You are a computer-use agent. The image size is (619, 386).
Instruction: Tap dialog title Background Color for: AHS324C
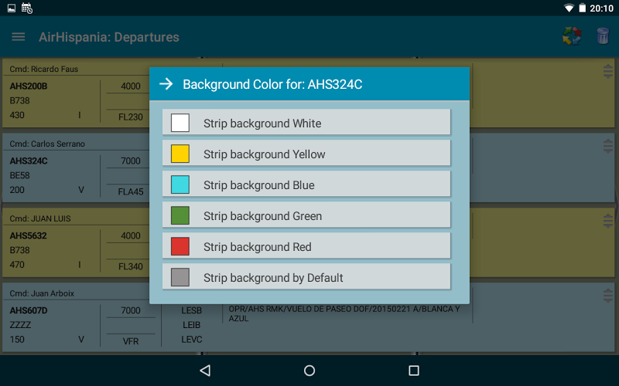coord(272,84)
